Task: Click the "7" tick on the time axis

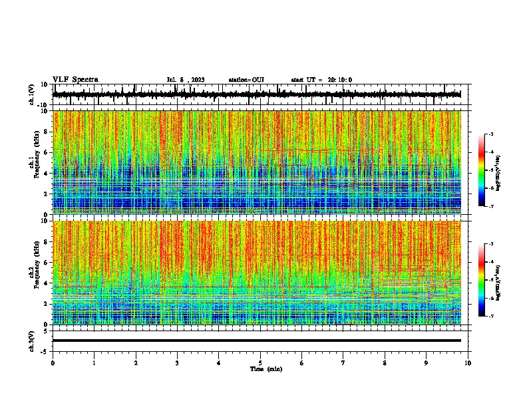Action: pyautogui.click(x=343, y=363)
